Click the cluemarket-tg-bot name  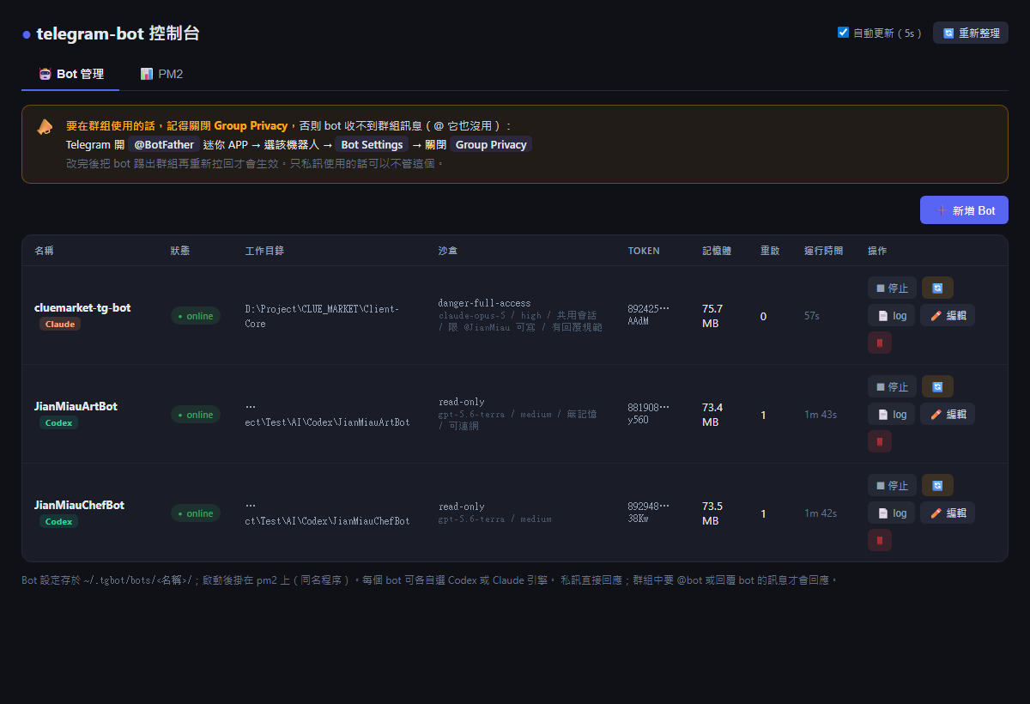(82, 307)
